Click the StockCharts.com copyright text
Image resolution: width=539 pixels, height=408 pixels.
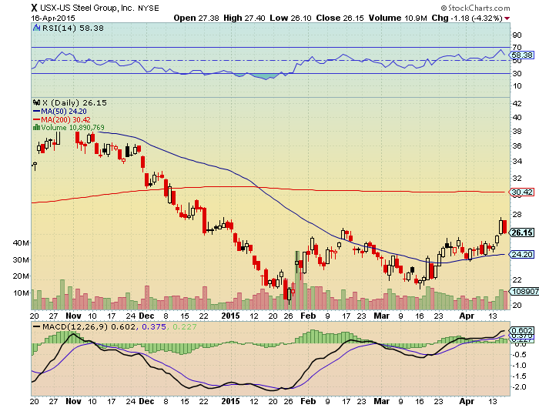(475, 8)
